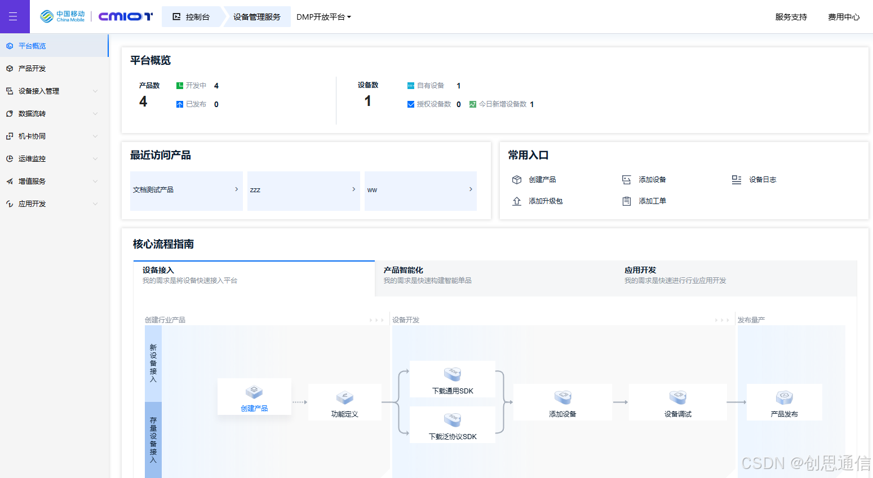The height and width of the screenshot is (478, 873).
Task: Click the 添加升级包 icon
Action: click(517, 201)
